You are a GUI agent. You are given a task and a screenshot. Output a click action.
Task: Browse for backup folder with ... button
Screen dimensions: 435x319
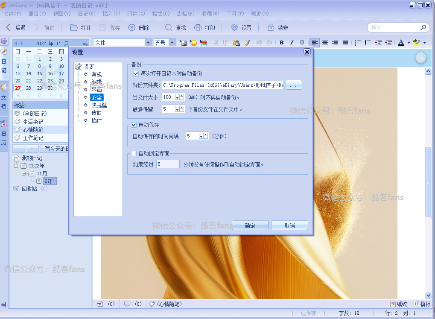tap(294, 85)
